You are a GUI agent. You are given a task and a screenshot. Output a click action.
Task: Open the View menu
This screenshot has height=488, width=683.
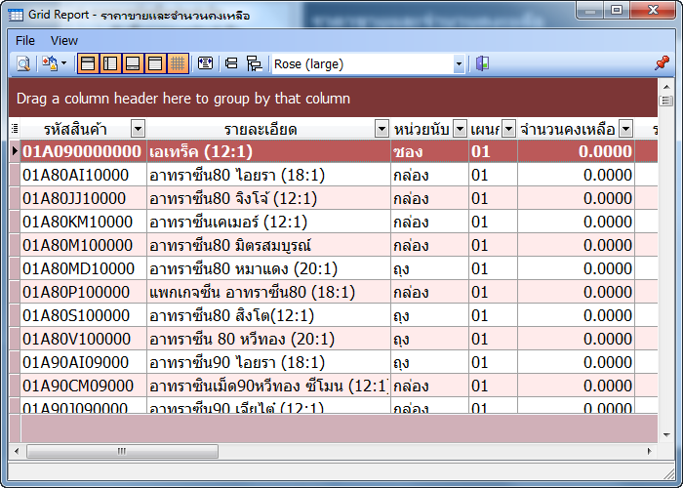[x=64, y=40]
